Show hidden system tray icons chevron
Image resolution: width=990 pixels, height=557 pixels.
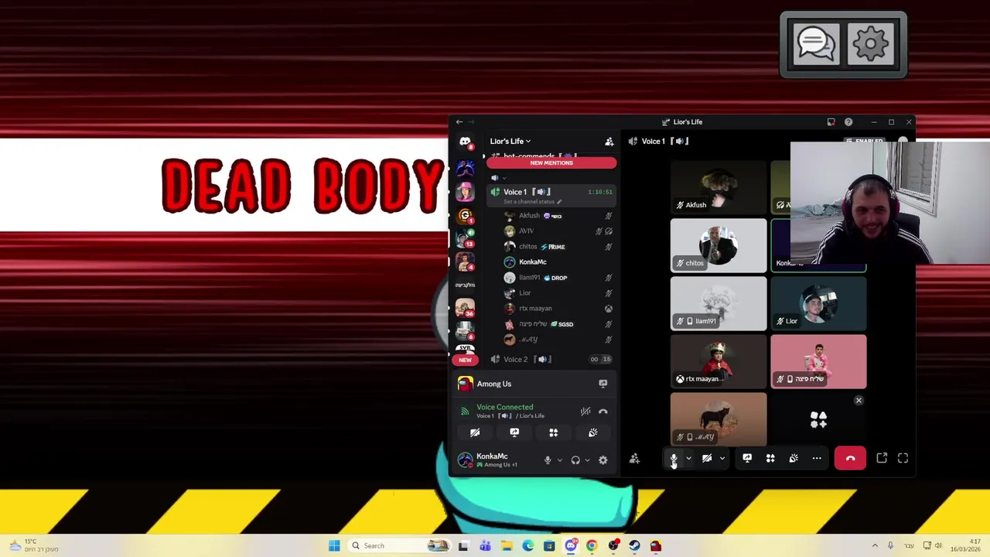[875, 545]
